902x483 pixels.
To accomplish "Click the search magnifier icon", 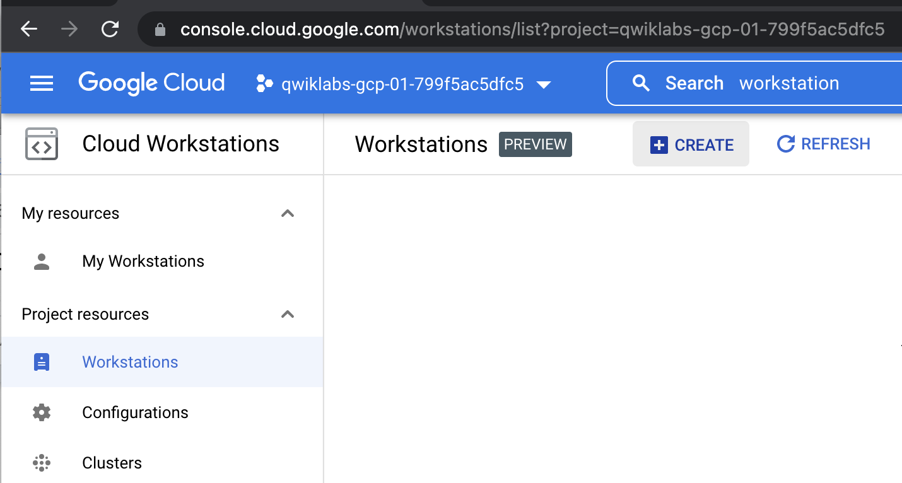I will click(641, 83).
